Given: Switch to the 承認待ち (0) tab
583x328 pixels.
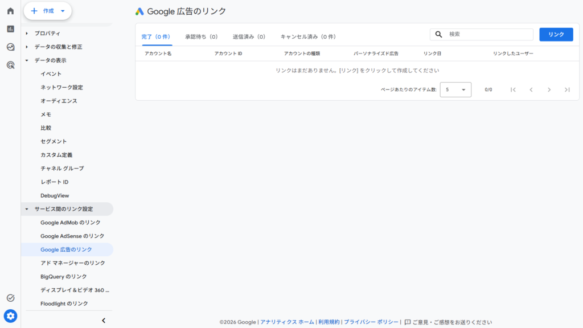Looking at the screenshot, I should click(201, 36).
